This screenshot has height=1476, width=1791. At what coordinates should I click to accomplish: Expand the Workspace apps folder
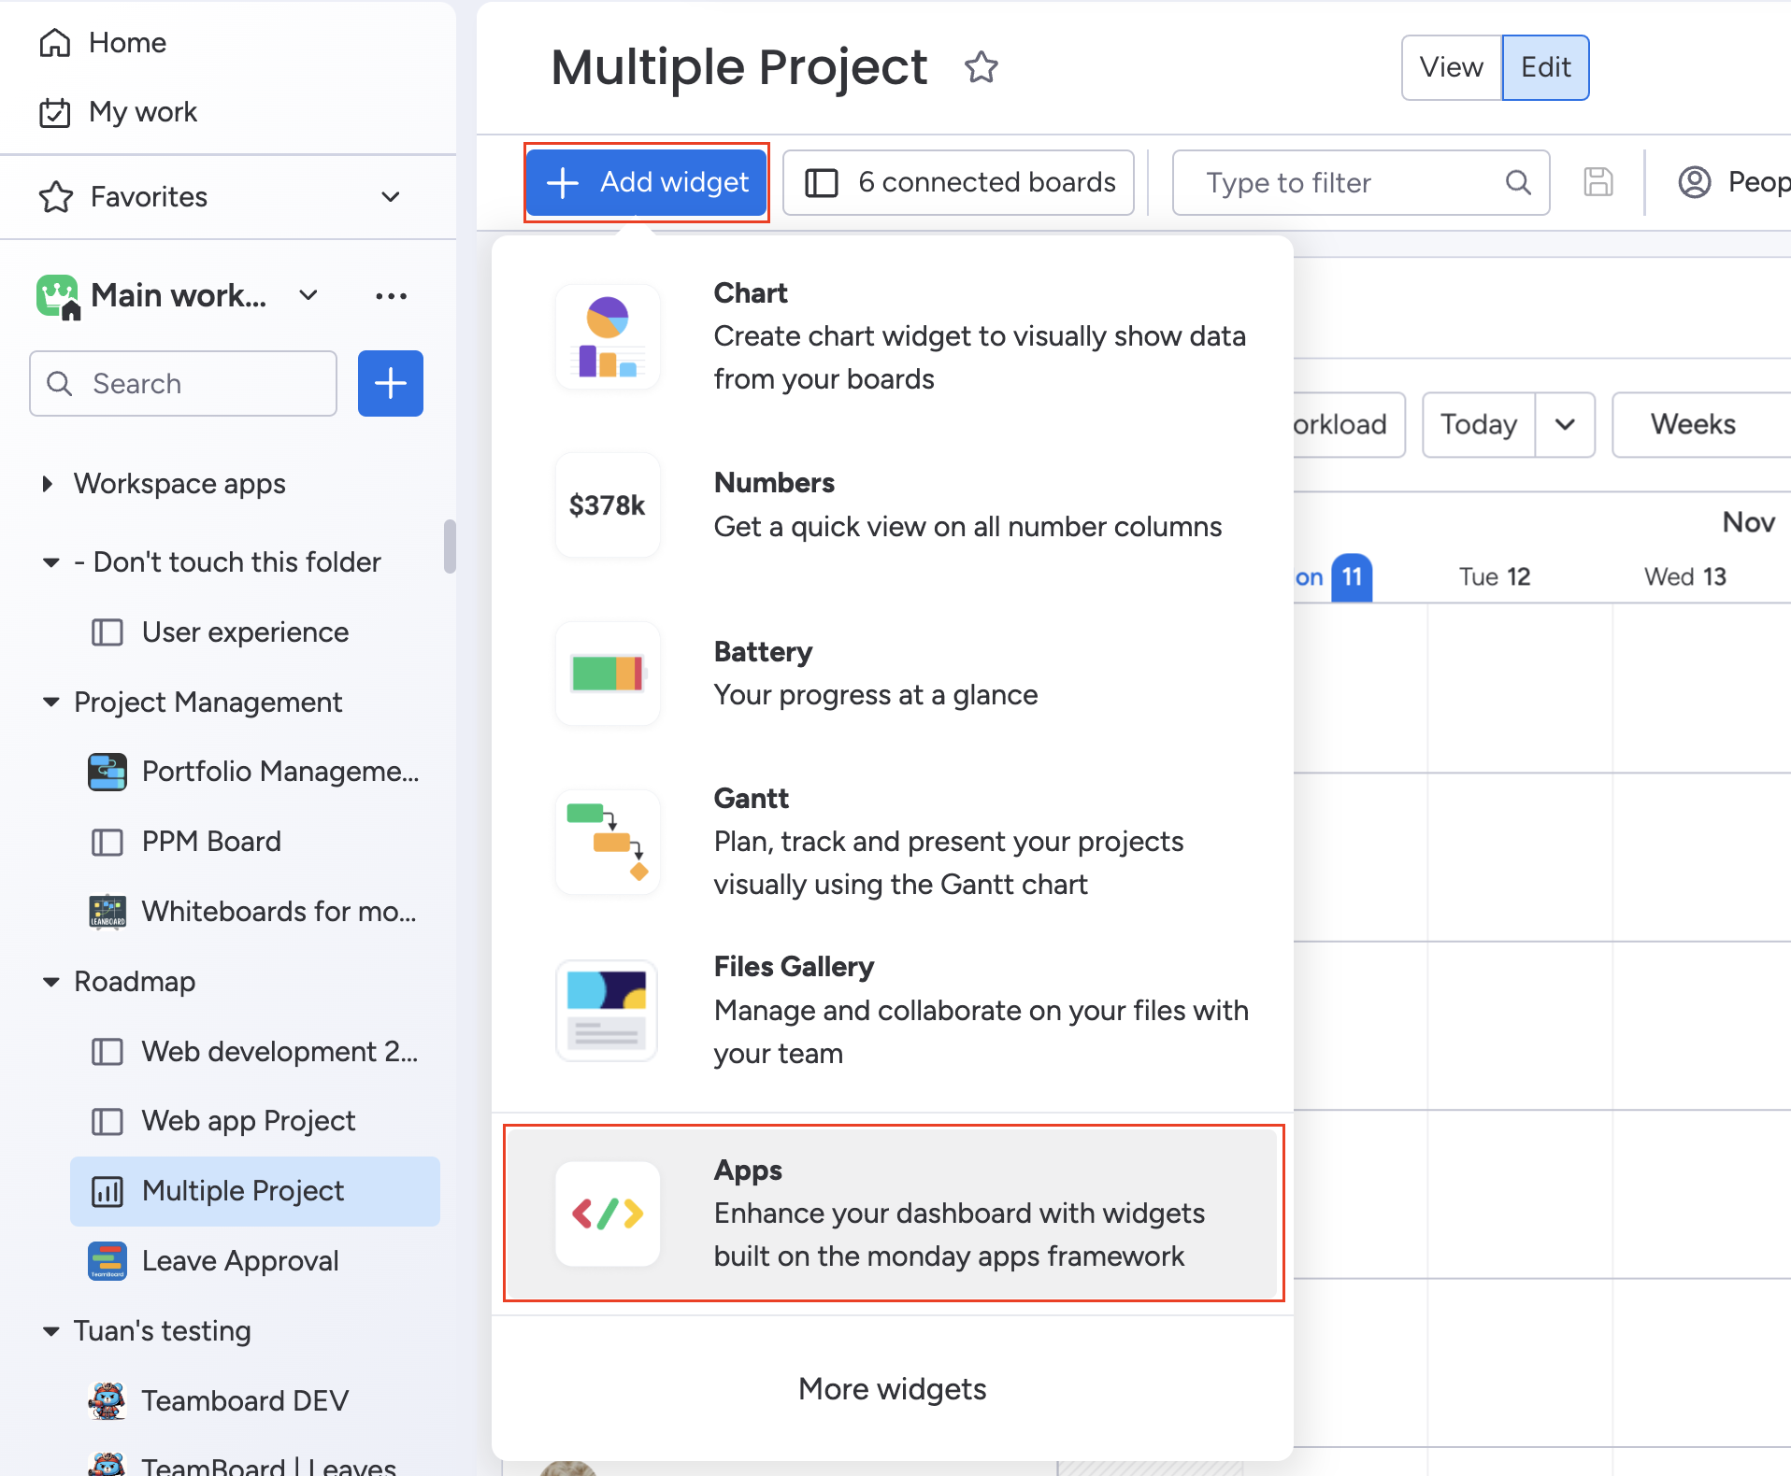pyautogui.click(x=48, y=484)
